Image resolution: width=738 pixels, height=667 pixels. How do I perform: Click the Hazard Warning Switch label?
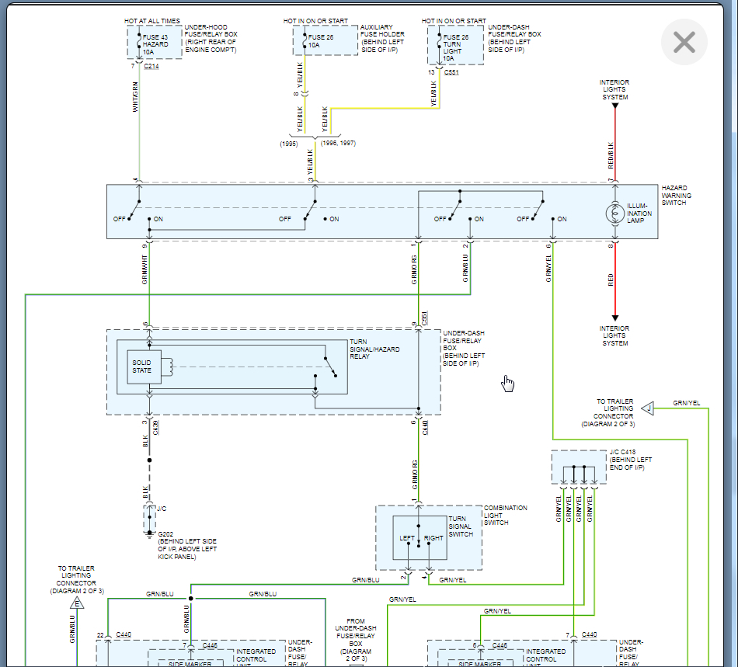(677, 195)
